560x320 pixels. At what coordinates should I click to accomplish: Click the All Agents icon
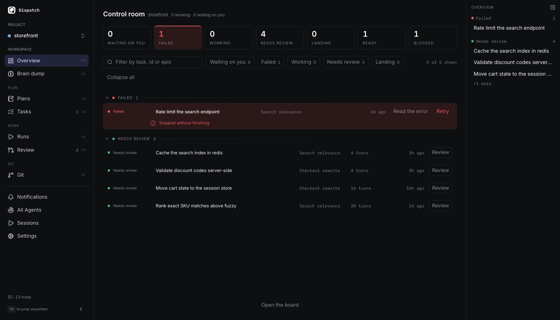pos(11,210)
